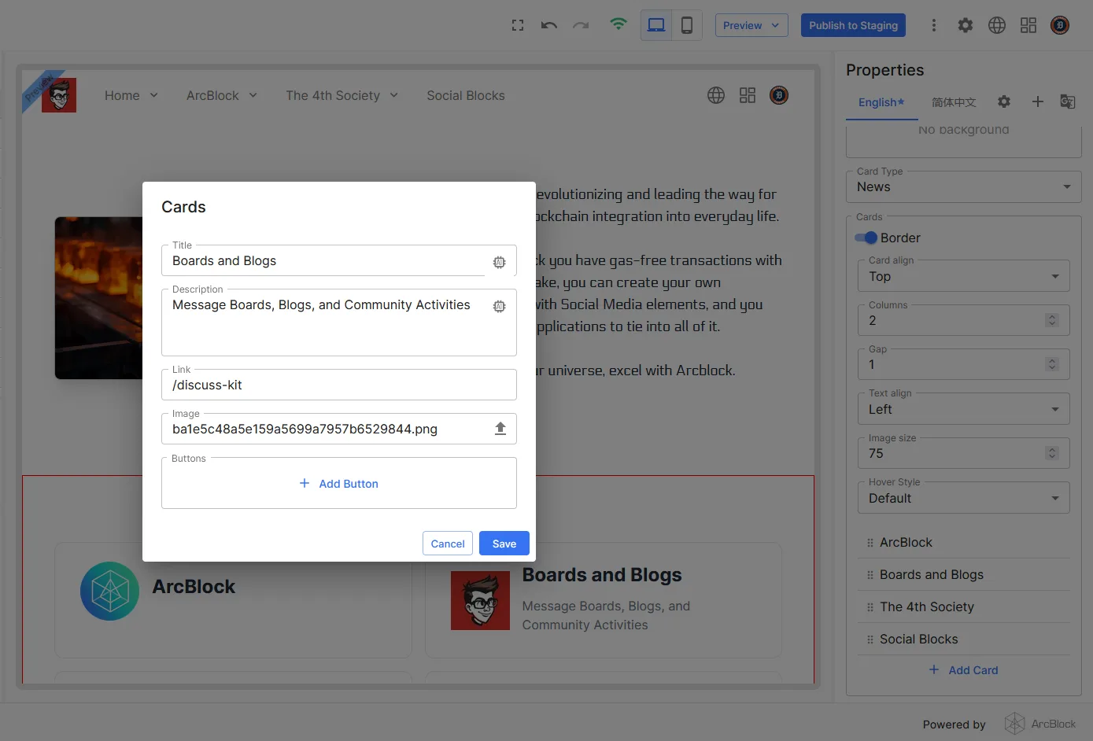Select the ArcBlock card in the list
Image resolution: width=1093 pixels, height=741 pixels.
964,542
